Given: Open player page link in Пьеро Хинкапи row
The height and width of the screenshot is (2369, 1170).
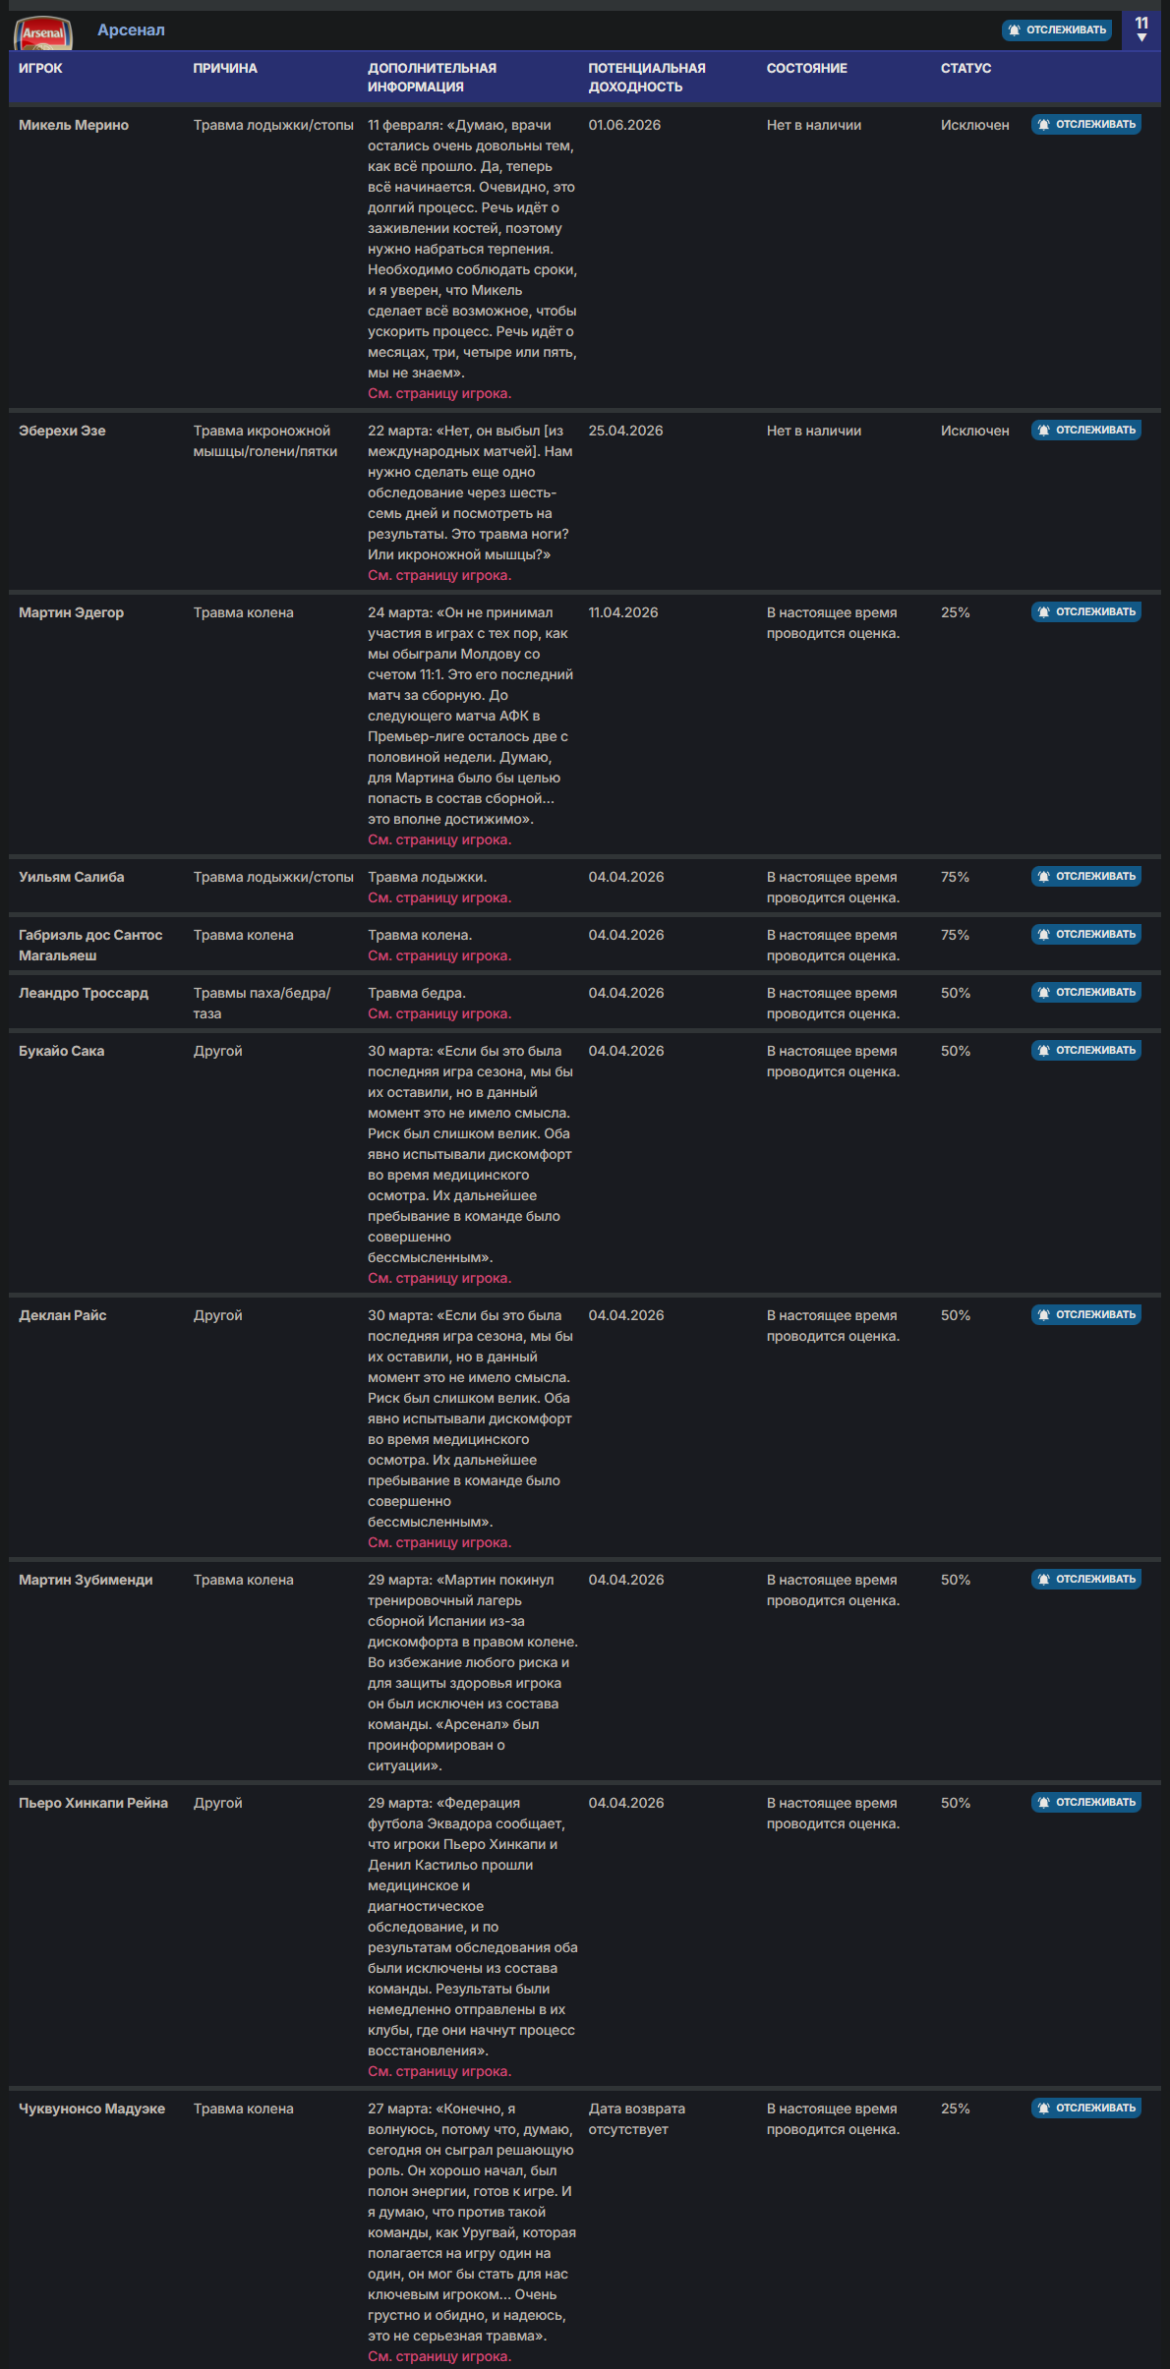Looking at the screenshot, I should 439,2072.
